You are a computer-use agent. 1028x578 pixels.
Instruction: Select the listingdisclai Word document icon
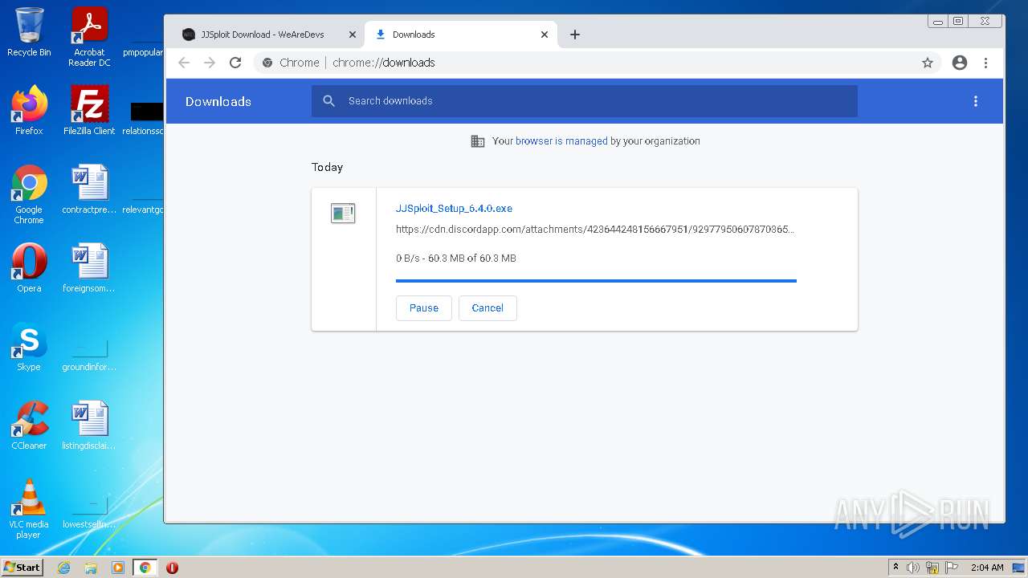coord(89,425)
